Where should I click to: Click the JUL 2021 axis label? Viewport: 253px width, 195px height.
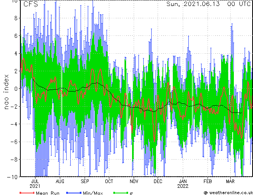(x=35, y=184)
